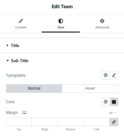Viewport: 124px width, 137px height.
Task: Open global colors globe for Color
Action: click(x=106, y=102)
